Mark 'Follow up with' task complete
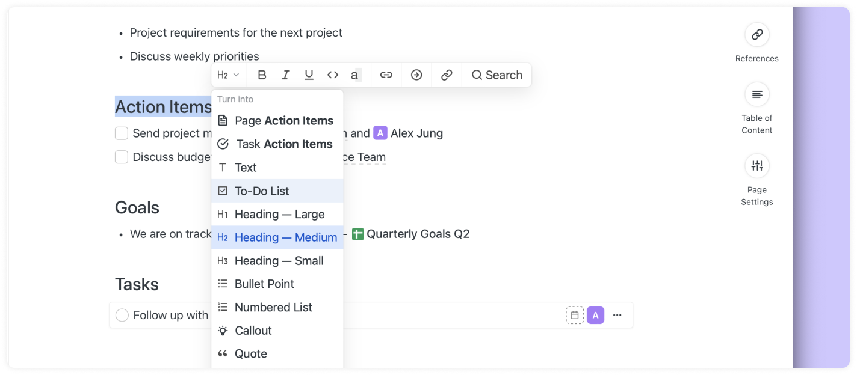The width and height of the screenshot is (857, 375). (x=122, y=316)
